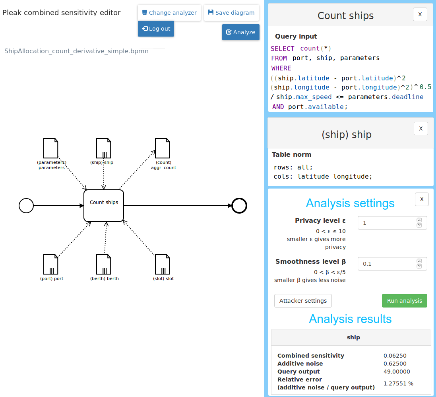Increase the Privacy level ε value

(419, 220)
